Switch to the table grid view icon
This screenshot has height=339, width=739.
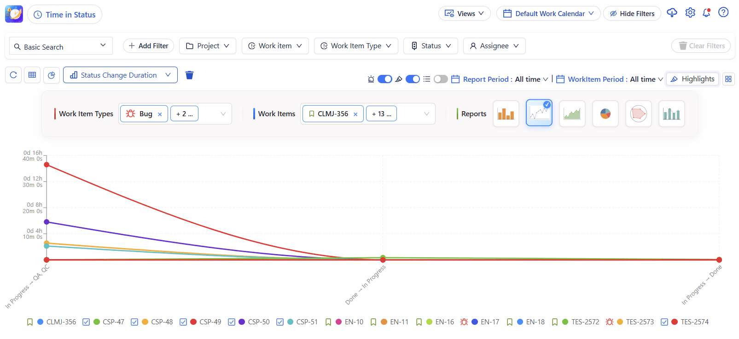pyautogui.click(x=32, y=75)
